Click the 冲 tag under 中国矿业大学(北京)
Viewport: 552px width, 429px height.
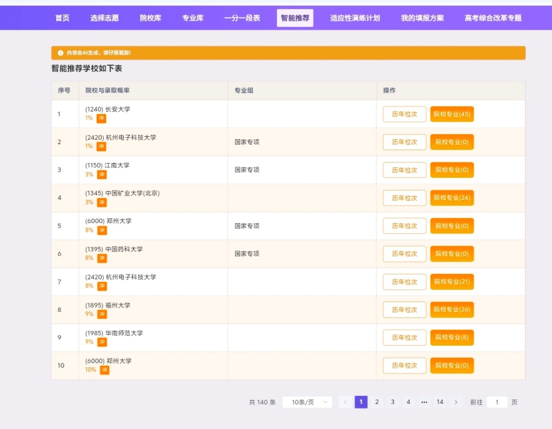tap(102, 202)
